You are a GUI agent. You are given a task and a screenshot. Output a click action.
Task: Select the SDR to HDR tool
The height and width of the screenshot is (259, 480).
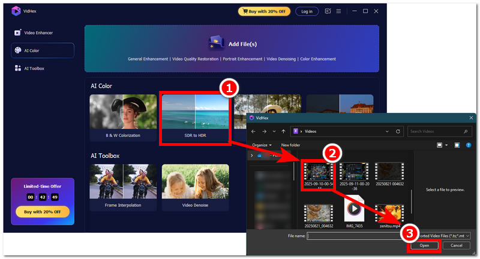click(195, 119)
